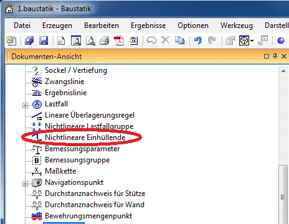
Task: Open the Bearbeiten menu
Action: point(102,26)
